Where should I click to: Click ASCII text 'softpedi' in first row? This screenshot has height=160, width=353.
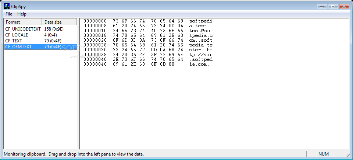(201, 21)
